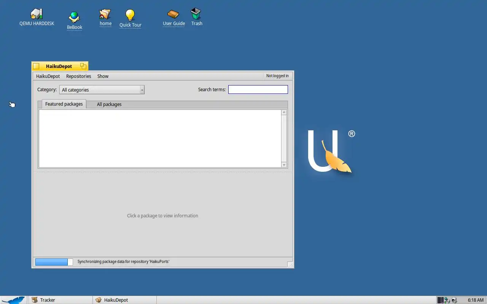Focus the Search terms input field
This screenshot has height=304, width=487.
pyautogui.click(x=258, y=89)
